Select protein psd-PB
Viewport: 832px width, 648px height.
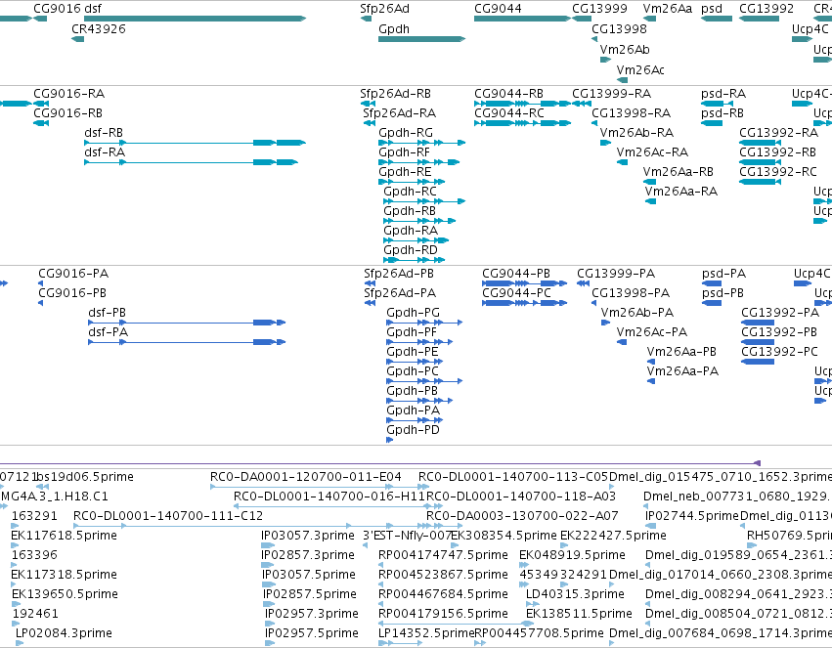click(x=712, y=303)
